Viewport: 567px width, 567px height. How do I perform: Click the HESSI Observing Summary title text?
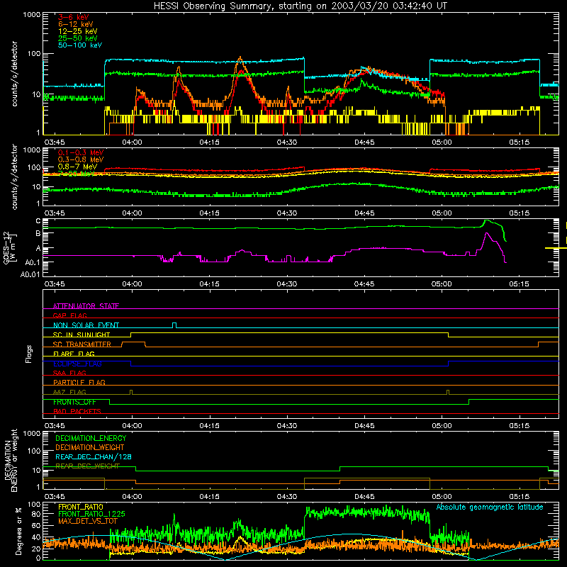300,6
